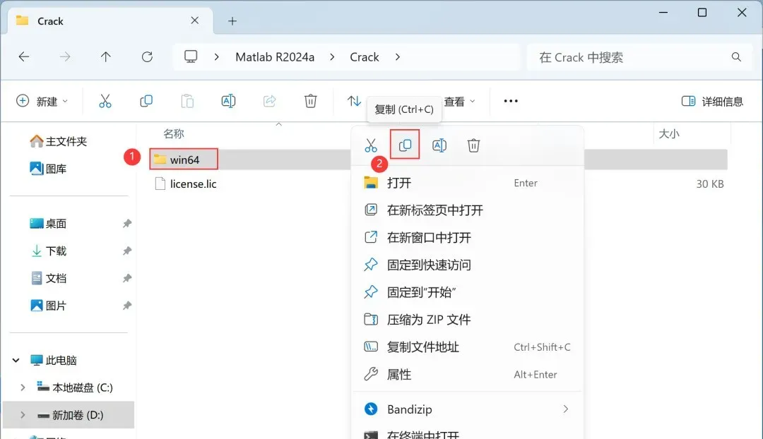The image size is (763, 439).
Task: Click the context menu Copy icon
Action: [x=405, y=145]
